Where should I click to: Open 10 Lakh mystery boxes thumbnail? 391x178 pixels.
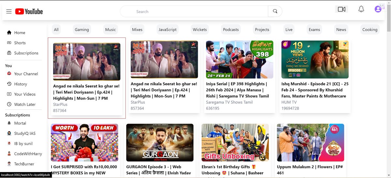click(x=84, y=142)
